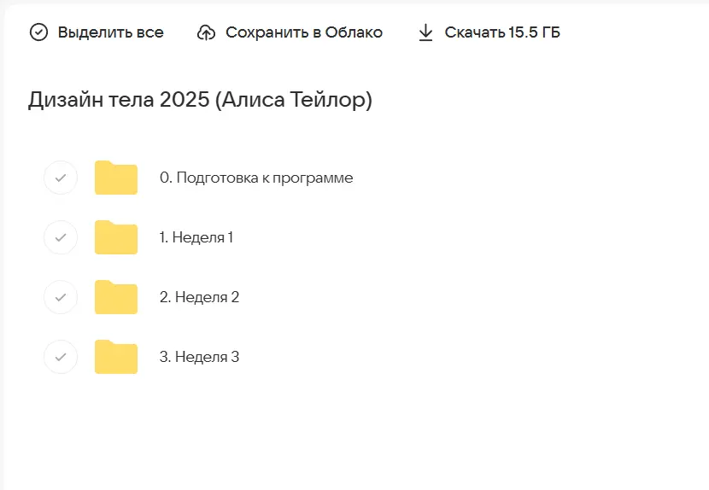Viewport: 709px width, 490px height.
Task: Click the folder icon for "3. Неделя 3"
Action: click(x=116, y=357)
